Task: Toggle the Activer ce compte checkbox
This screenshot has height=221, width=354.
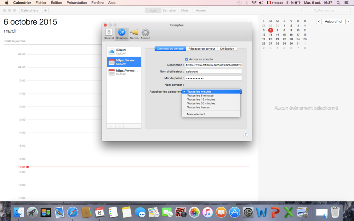Action: coord(187,59)
